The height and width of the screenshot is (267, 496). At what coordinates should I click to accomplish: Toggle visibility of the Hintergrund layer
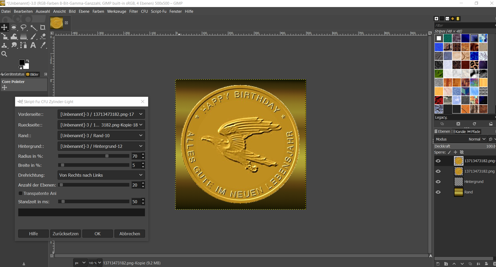tap(438, 182)
